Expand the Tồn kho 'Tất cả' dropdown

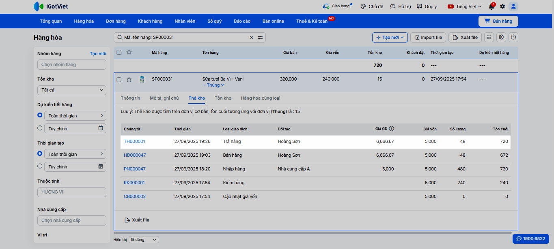point(72,90)
